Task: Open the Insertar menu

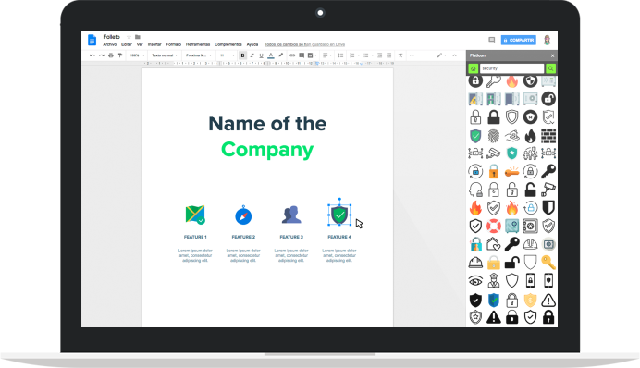Action: pos(154,44)
